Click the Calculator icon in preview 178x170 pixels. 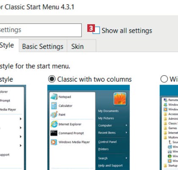click(x=54, y=106)
